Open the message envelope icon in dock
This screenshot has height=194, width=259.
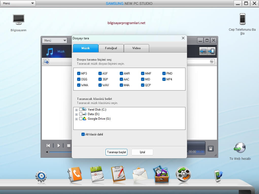(x=140, y=175)
